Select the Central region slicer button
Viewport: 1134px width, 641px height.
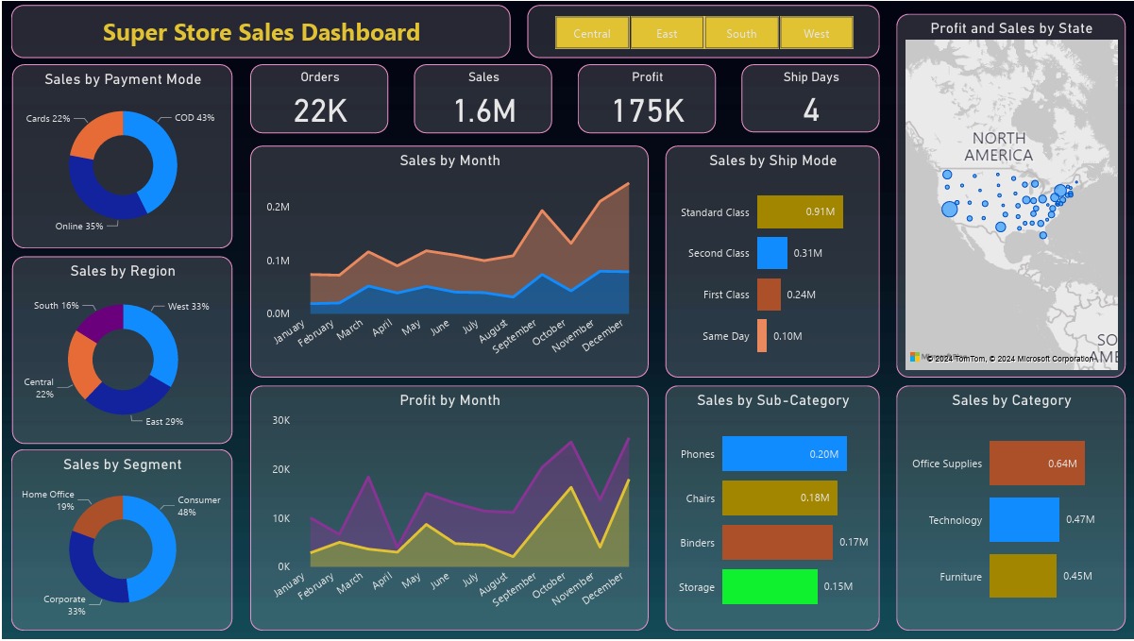pos(592,33)
